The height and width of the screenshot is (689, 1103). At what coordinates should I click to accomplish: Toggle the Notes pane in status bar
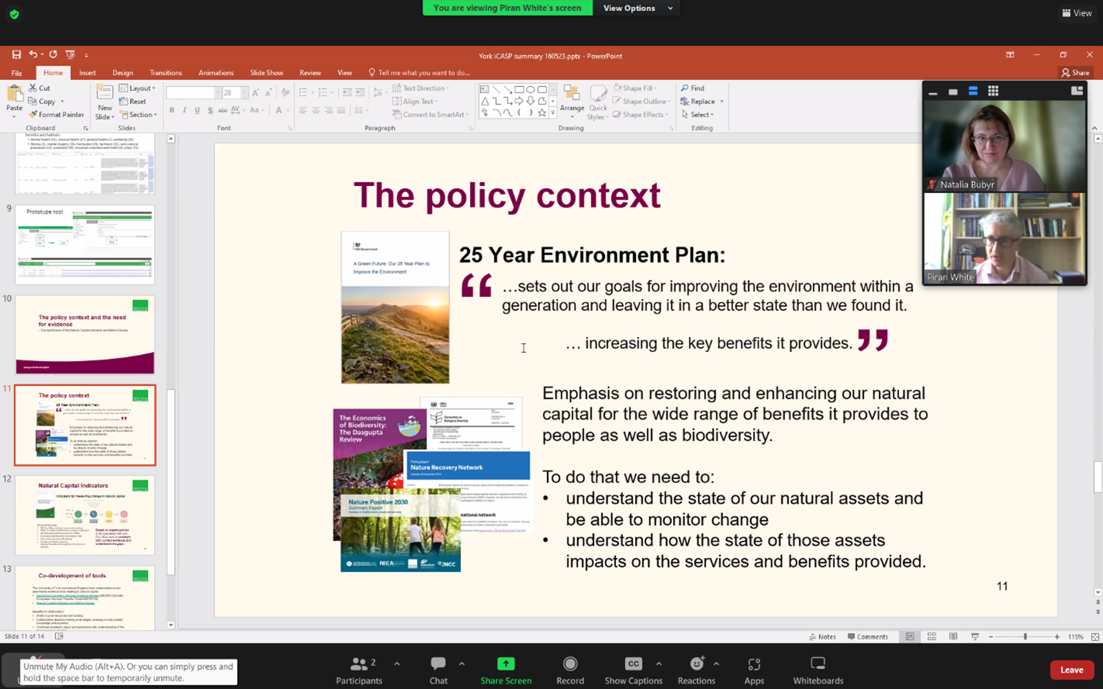(x=822, y=636)
